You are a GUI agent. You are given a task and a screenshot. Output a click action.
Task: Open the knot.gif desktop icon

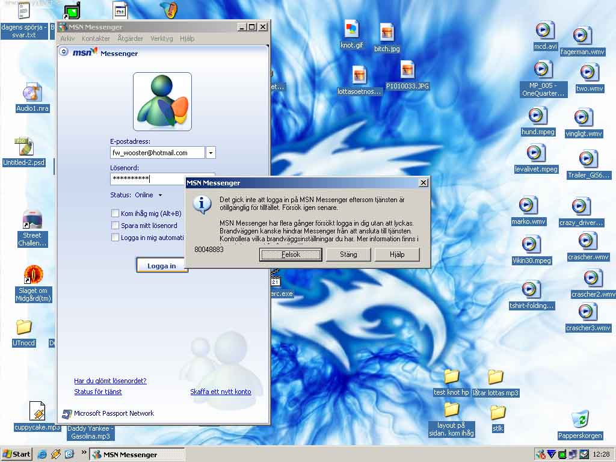[x=351, y=30]
